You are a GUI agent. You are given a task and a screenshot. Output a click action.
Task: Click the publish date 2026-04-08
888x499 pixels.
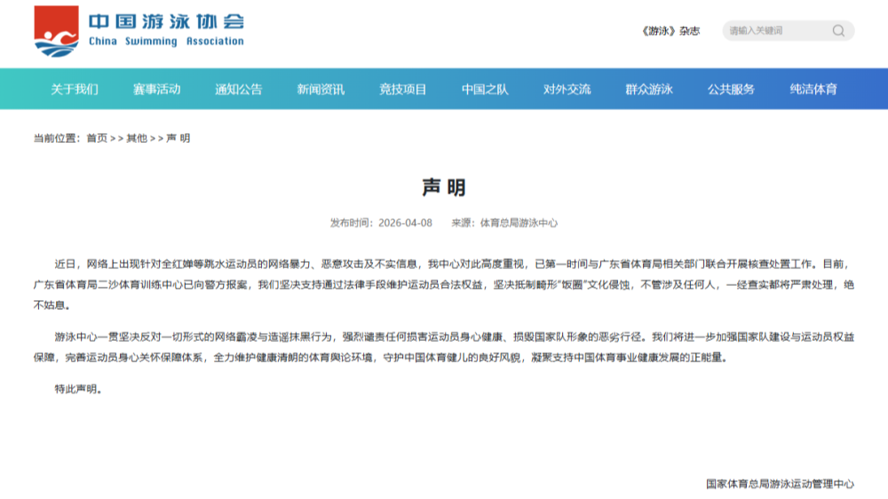(x=405, y=223)
